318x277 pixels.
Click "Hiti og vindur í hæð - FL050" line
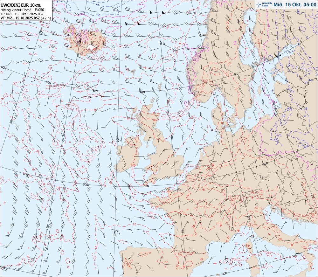(22, 10)
